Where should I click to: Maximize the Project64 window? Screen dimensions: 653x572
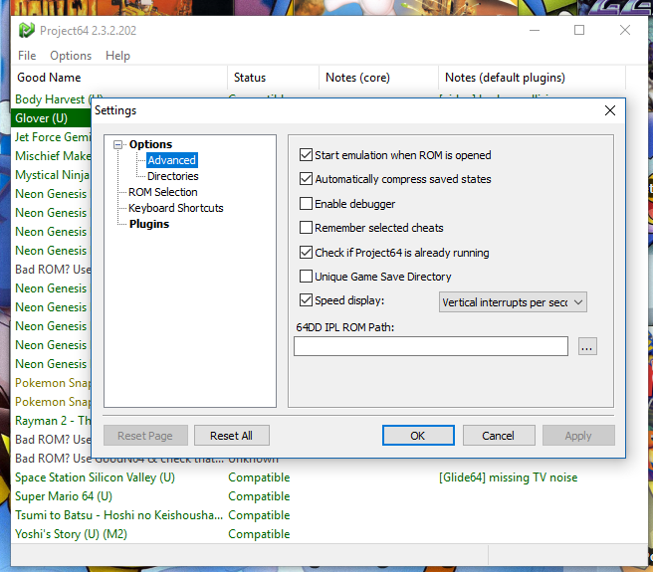click(579, 31)
